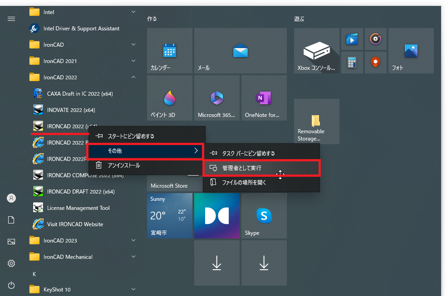Click the 遊ぶ tile group header
The image size is (447, 296).
pyautogui.click(x=299, y=19)
